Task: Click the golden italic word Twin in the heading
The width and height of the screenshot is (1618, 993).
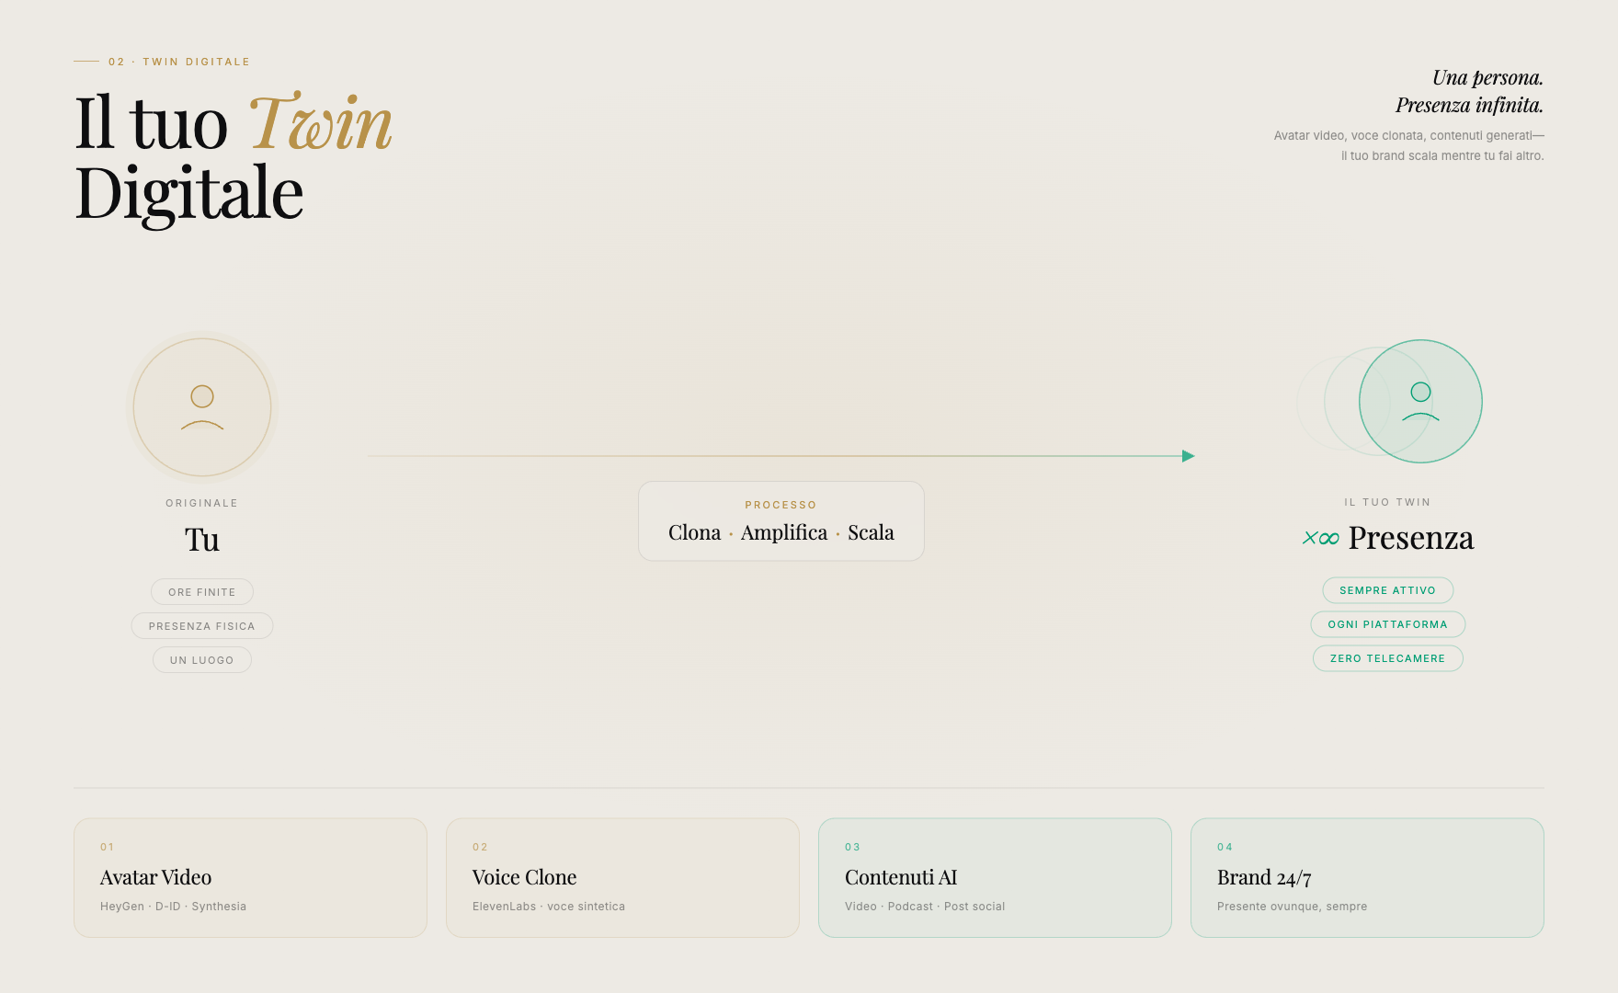Action: (x=321, y=122)
